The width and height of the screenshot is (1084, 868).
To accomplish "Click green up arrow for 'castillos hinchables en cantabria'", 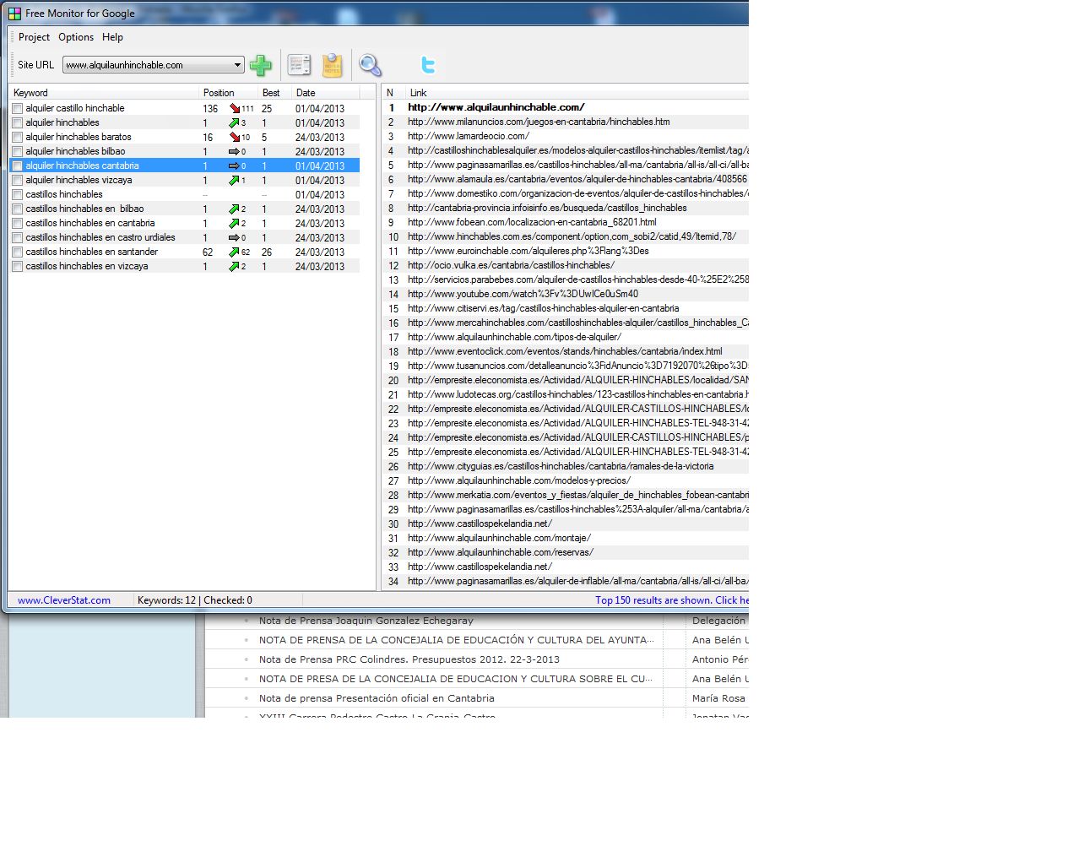I will click(235, 223).
